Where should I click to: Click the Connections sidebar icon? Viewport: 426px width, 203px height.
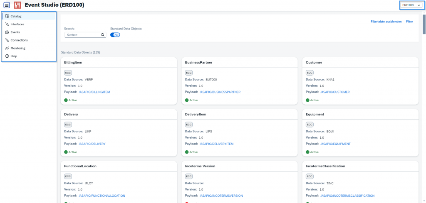click(x=7, y=40)
